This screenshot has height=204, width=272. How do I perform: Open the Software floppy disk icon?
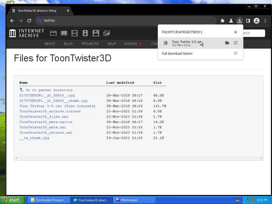tap(96, 33)
